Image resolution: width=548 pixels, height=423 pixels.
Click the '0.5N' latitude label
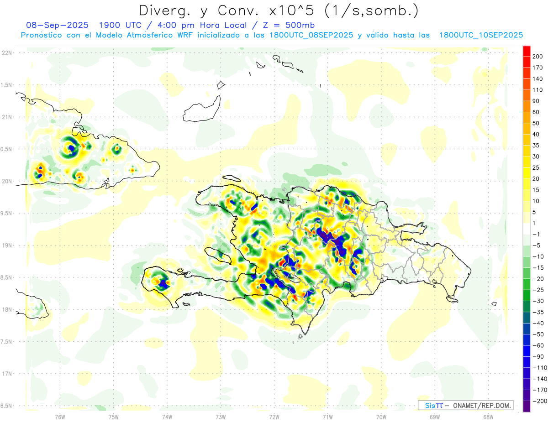click(6, 149)
